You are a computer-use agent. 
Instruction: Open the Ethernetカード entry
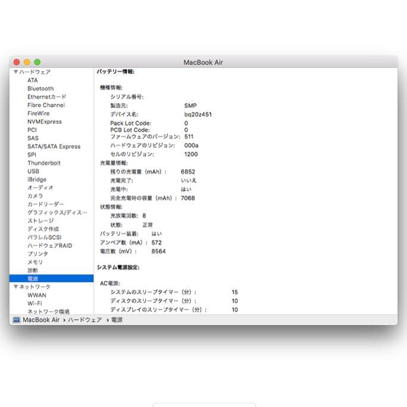pos(47,97)
